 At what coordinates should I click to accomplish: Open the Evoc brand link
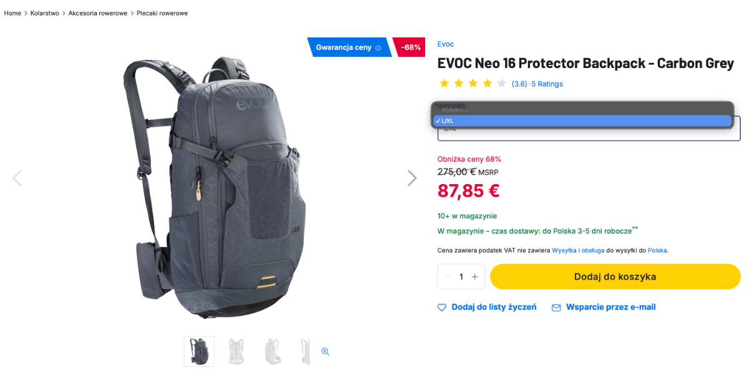[446, 44]
